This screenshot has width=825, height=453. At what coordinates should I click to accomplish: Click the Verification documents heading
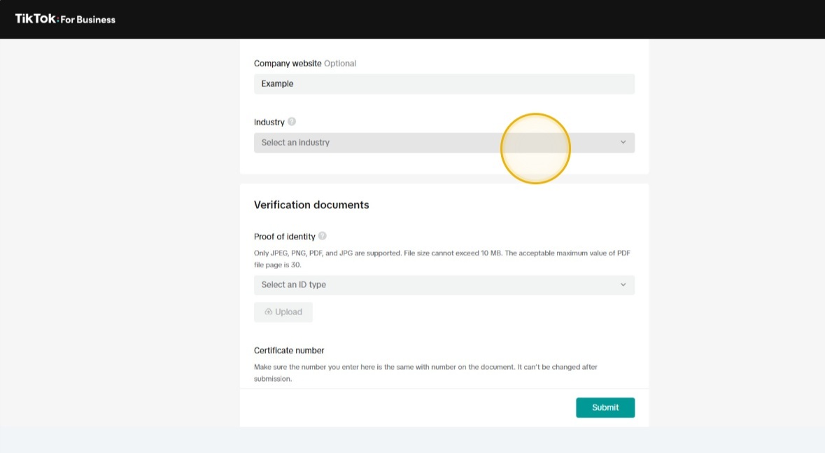(311, 205)
